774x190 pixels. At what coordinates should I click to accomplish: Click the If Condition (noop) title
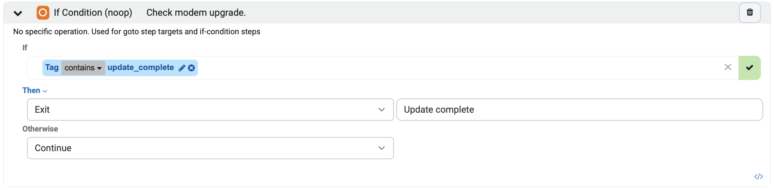click(x=93, y=13)
